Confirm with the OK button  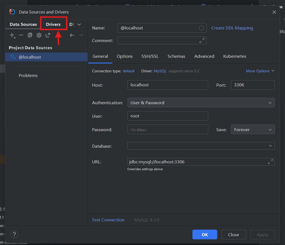pos(205,235)
